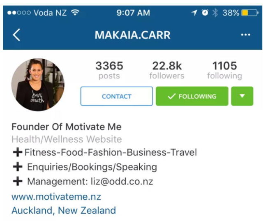Open the www.motivateme.nz link

pyautogui.click(x=56, y=197)
